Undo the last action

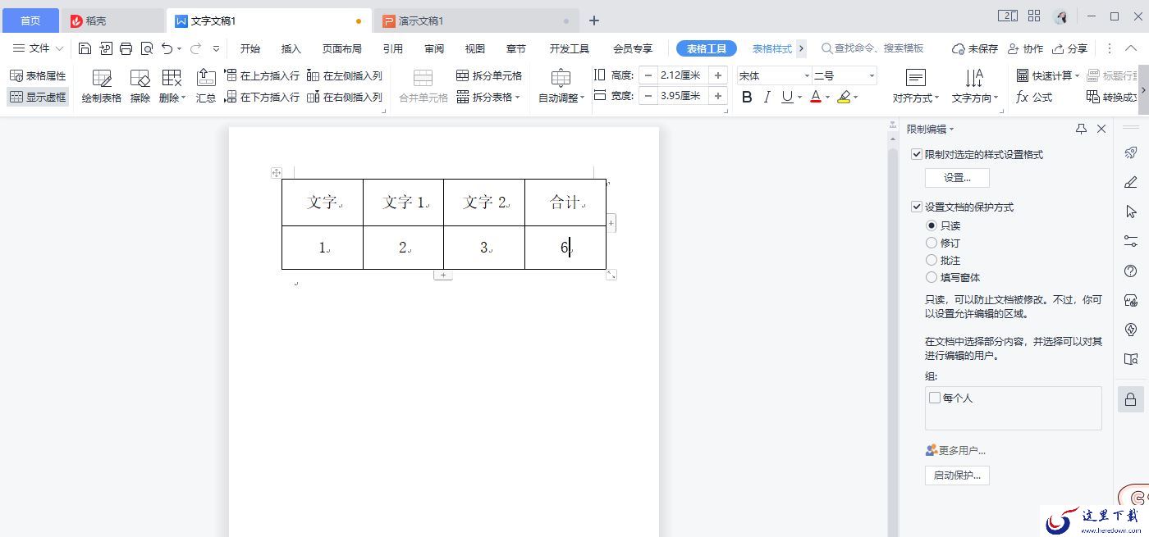pyautogui.click(x=167, y=48)
